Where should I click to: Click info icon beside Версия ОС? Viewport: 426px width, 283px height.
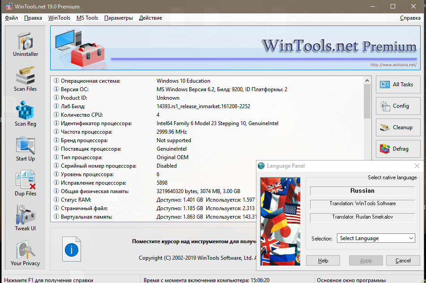pos(56,89)
